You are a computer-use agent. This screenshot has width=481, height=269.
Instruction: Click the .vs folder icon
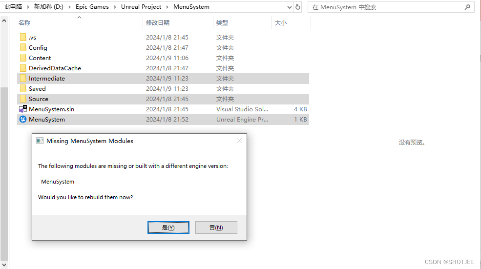click(23, 38)
